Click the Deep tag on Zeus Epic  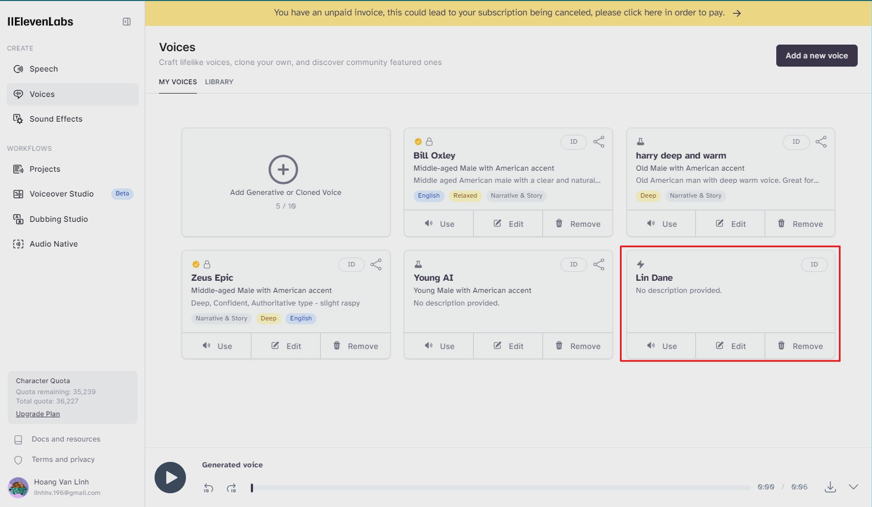[x=268, y=318]
